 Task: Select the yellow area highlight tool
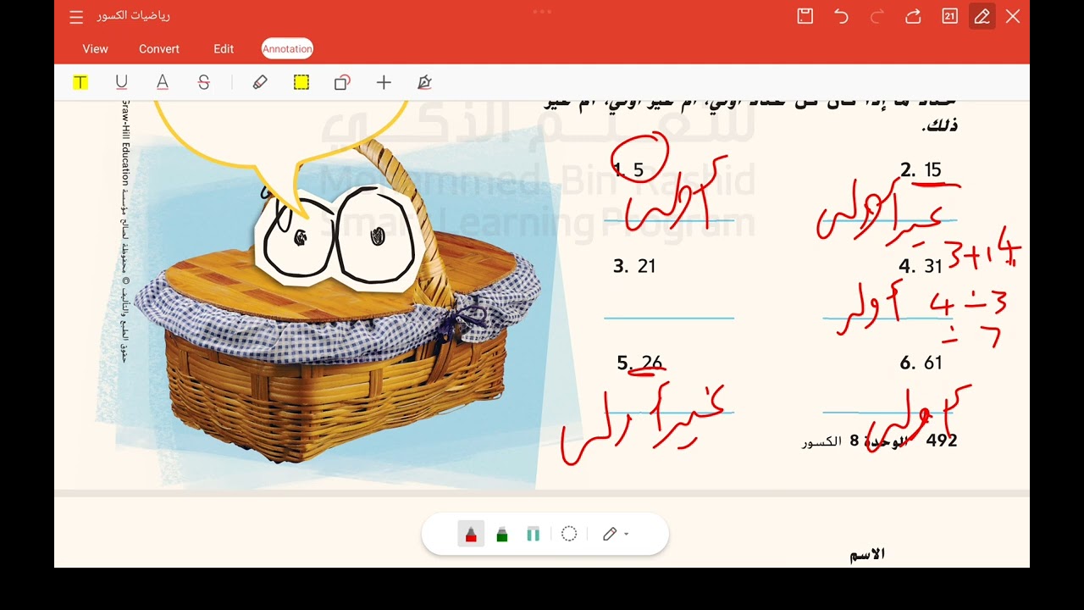coord(301,82)
